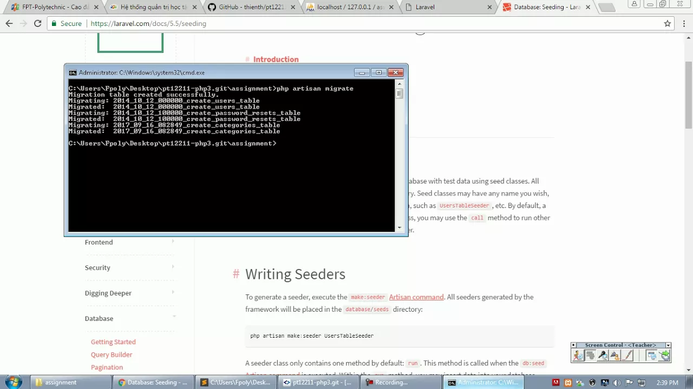Click the network connection tray icon
The height and width of the screenshot is (389, 693).
pyautogui.click(x=642, y=383)
